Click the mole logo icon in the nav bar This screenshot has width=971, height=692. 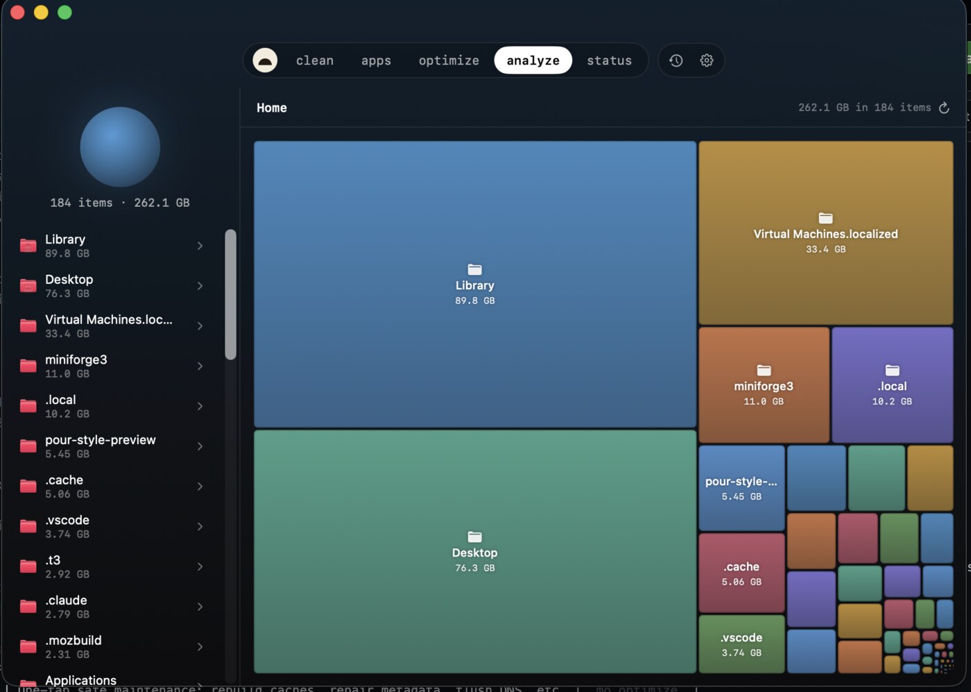tap(265, 60)
